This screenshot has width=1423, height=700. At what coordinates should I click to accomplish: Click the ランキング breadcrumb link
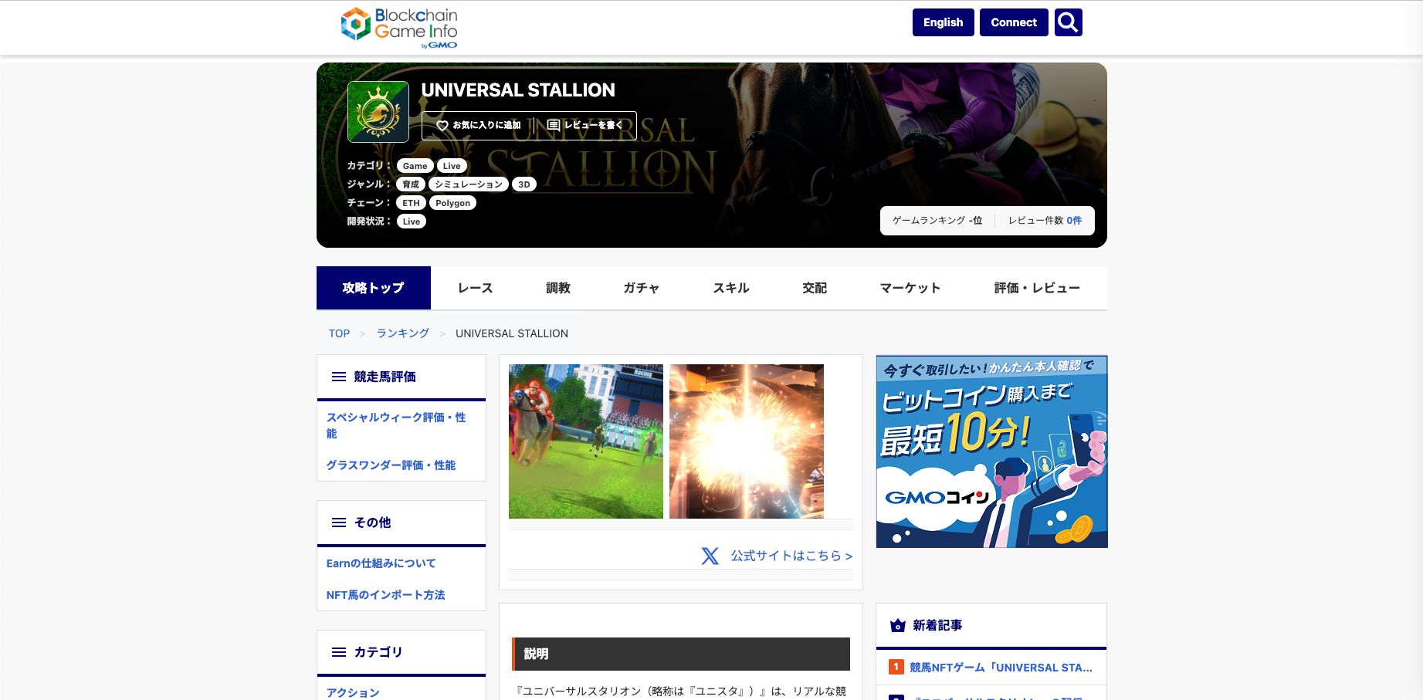coord(403,333)
